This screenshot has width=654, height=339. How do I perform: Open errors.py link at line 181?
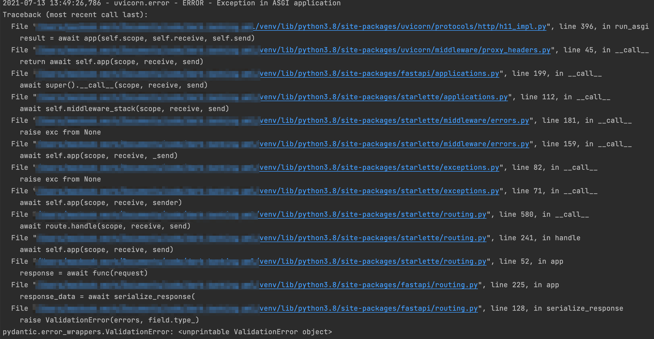click(x=395, y=120)
